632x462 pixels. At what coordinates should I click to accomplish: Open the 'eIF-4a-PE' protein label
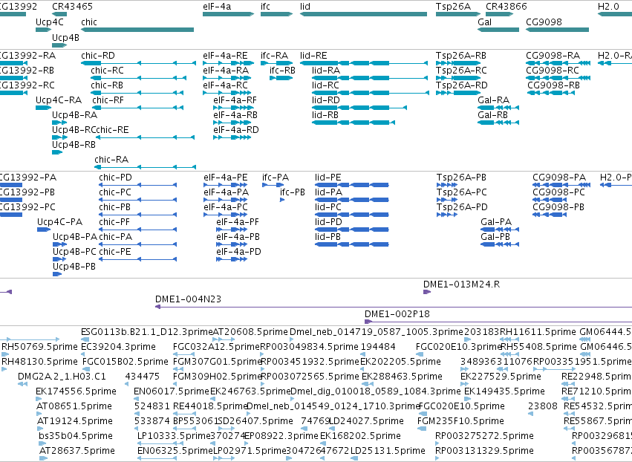click(x=226, y=178)
